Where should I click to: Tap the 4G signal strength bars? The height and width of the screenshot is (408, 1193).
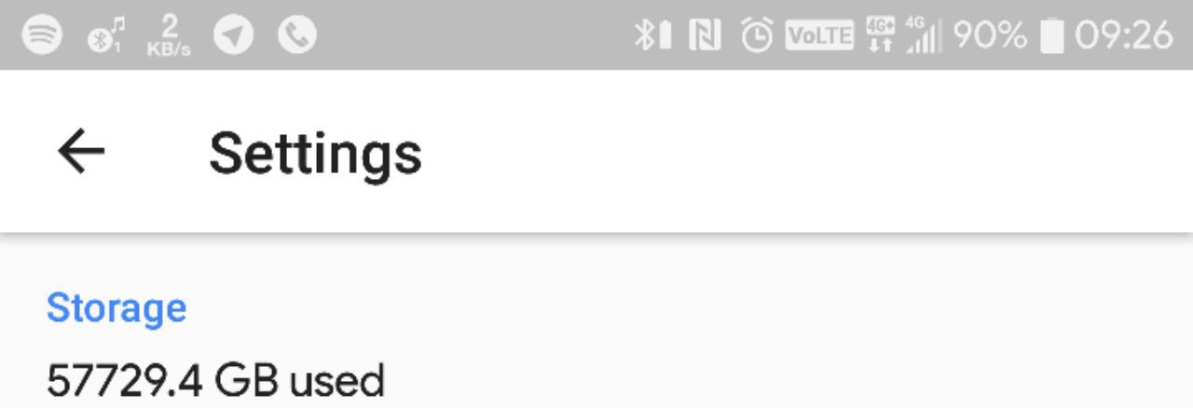(923, 36)
